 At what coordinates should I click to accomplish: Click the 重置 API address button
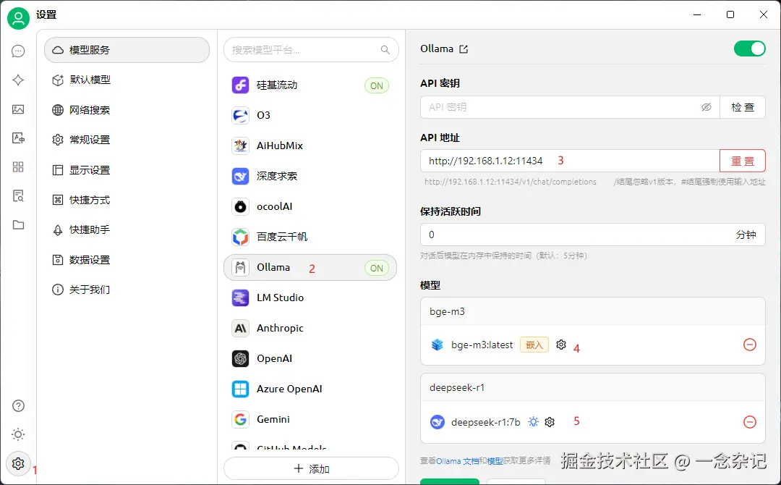pos(743,161)
